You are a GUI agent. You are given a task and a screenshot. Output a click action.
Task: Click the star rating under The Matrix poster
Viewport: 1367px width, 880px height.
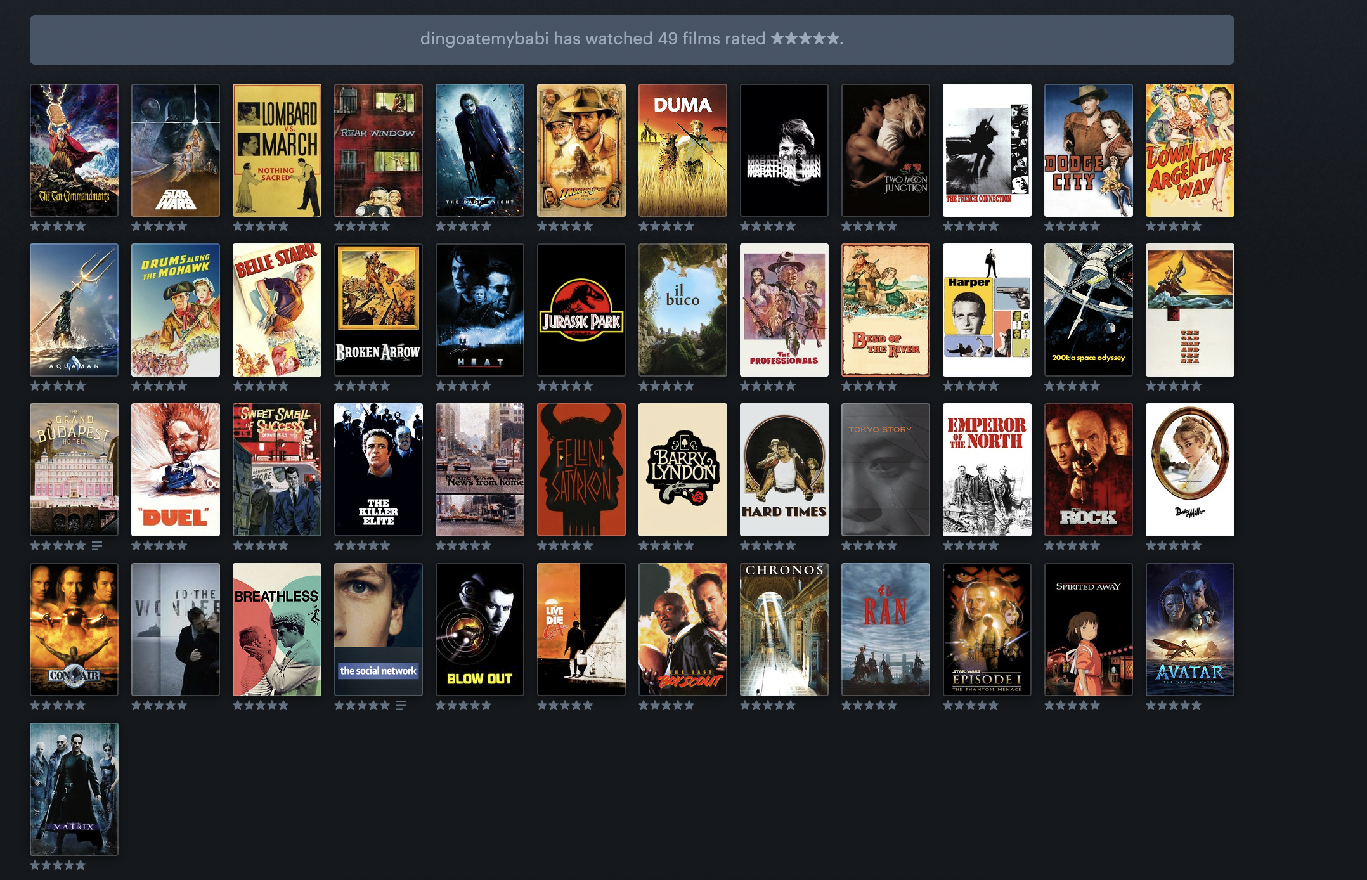pos(58,865)
